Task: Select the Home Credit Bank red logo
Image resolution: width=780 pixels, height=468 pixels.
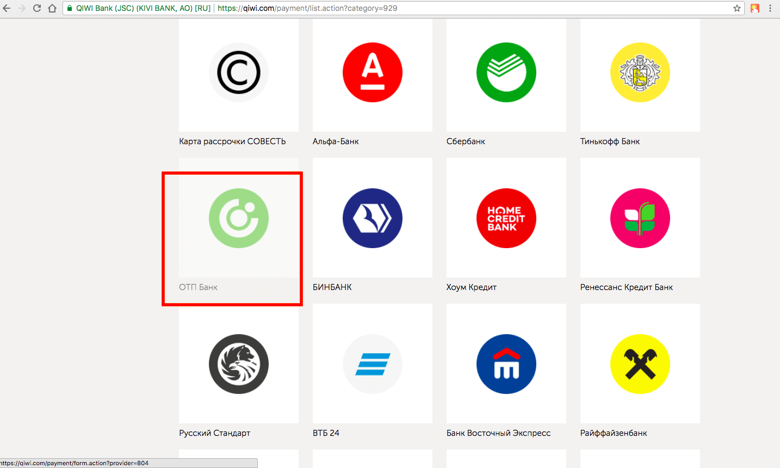Action: coord(506,218)
